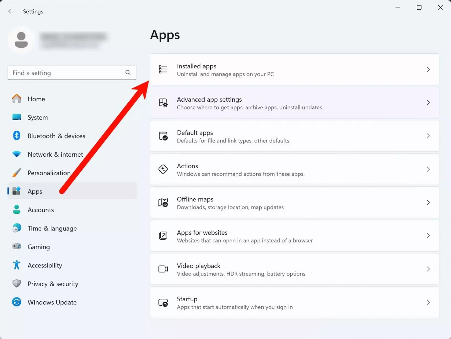Click the Startup icon

point(163,302)
